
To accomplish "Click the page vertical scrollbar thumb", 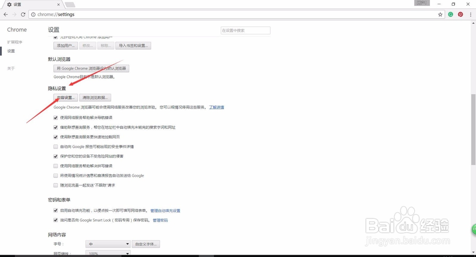I will pos(473,129).
